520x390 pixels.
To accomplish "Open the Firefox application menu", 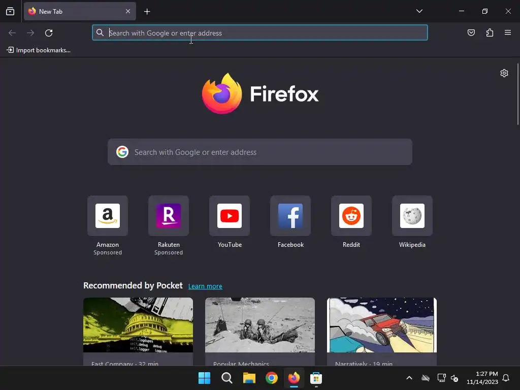I will [x=508, y=32].
